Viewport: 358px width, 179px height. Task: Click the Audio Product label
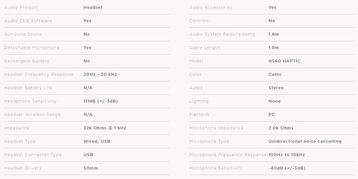pos(21,8)
